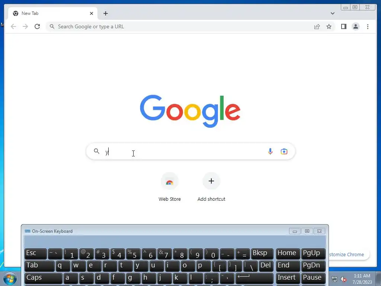Open Chrome's three-dot menu
381x286 pixels.
click(x=368, y=26)
